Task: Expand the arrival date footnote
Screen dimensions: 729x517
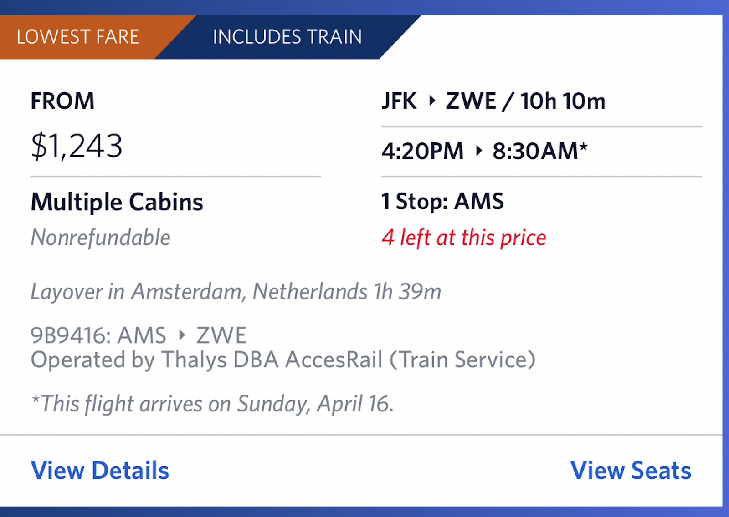Action: pyautogui.click(x=213, y=403)
